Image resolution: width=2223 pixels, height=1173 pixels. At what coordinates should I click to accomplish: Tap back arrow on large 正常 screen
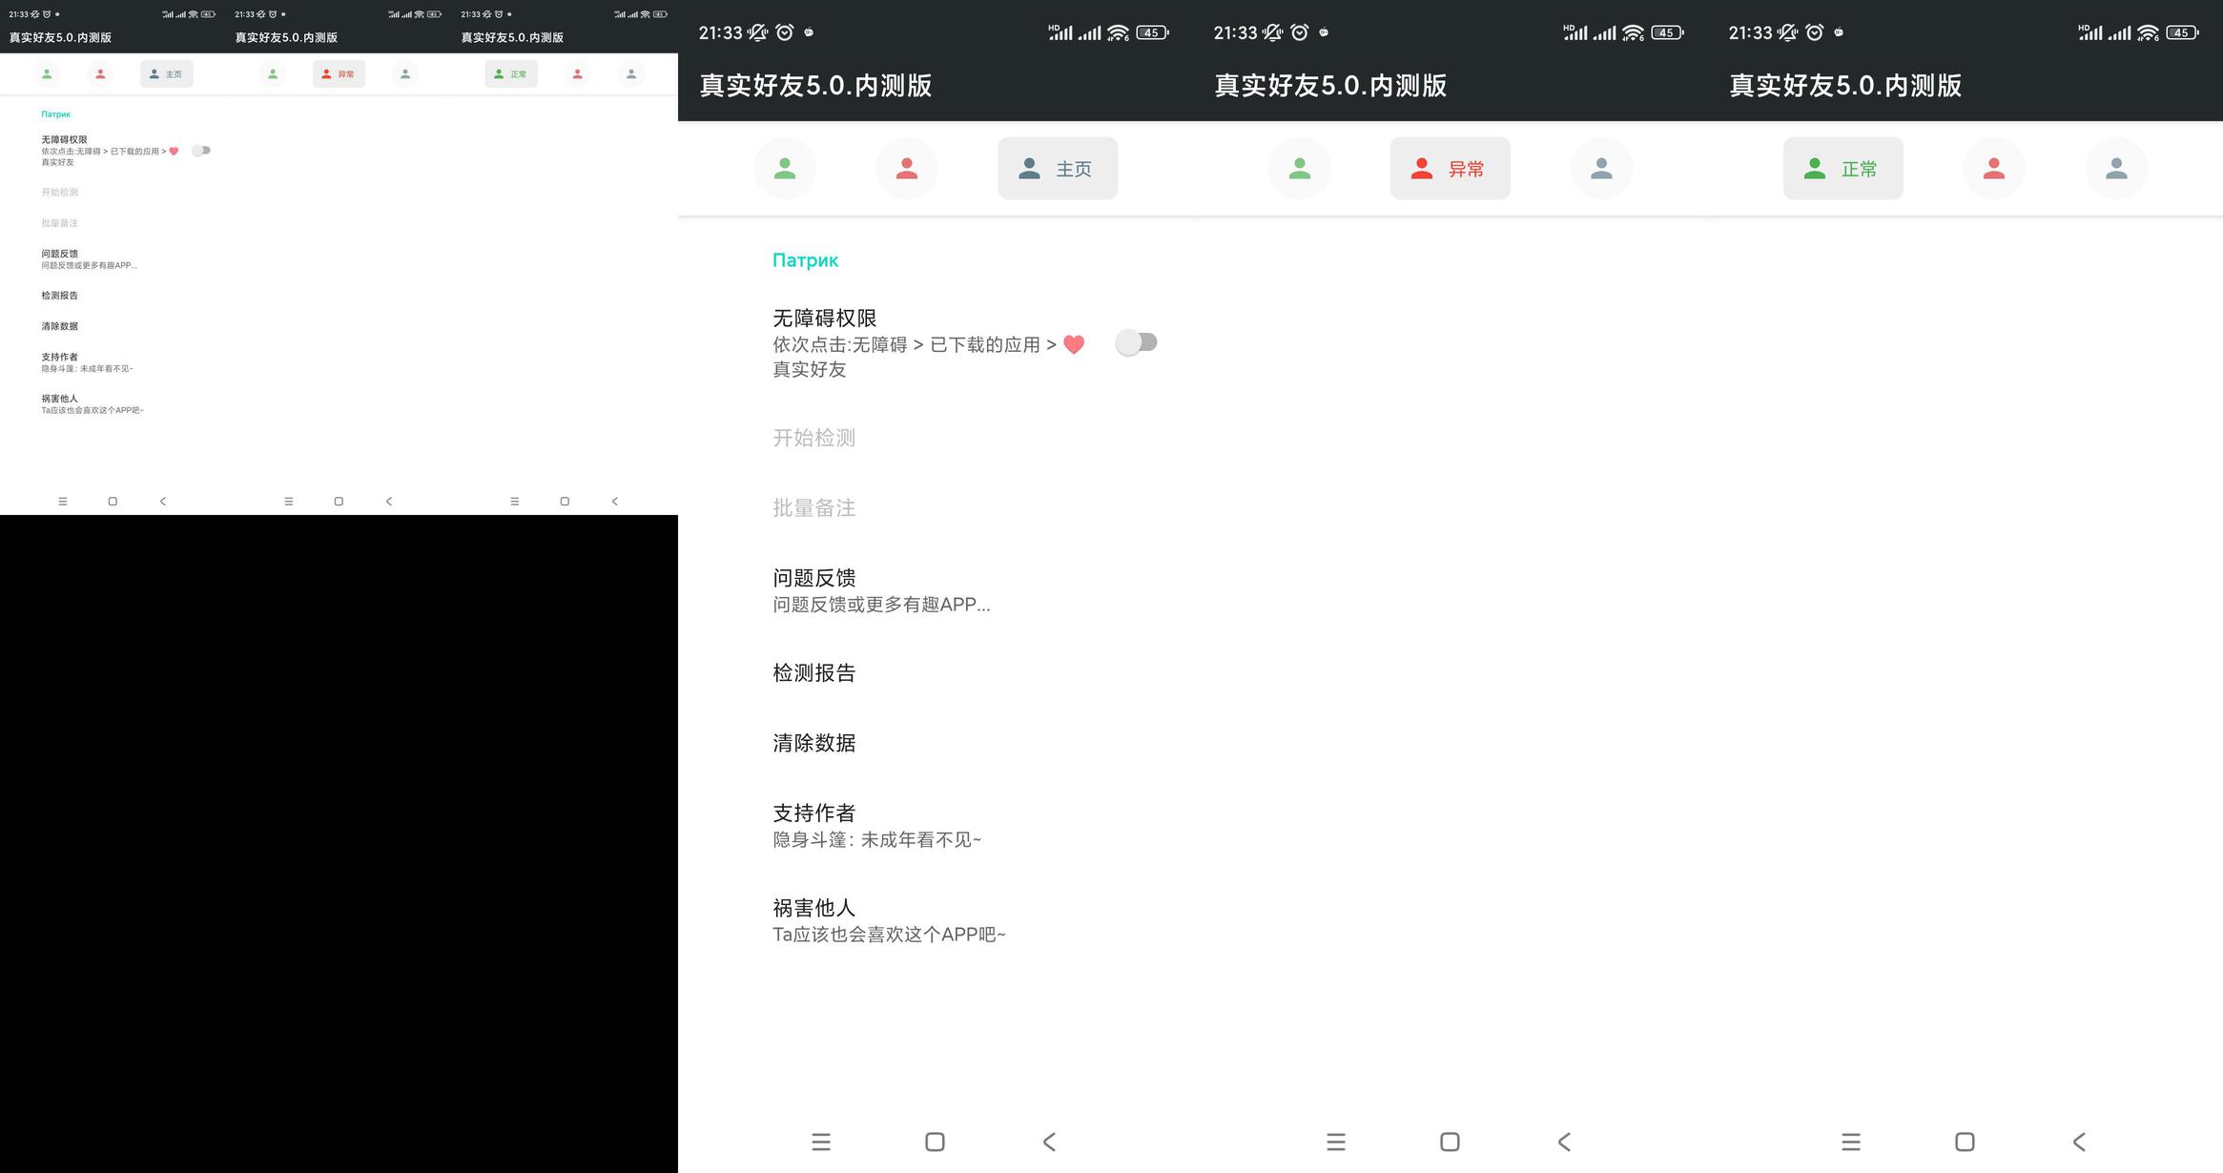[x=2079, y=1142]
